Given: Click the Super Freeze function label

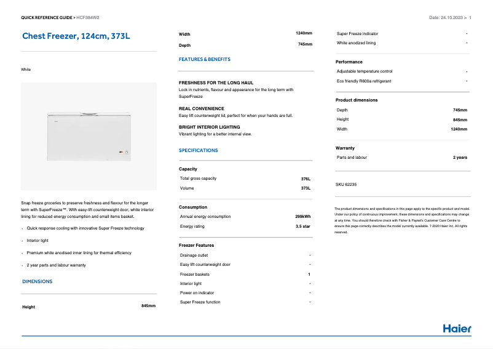Looking at the screenshot, I should pos(200,302).
